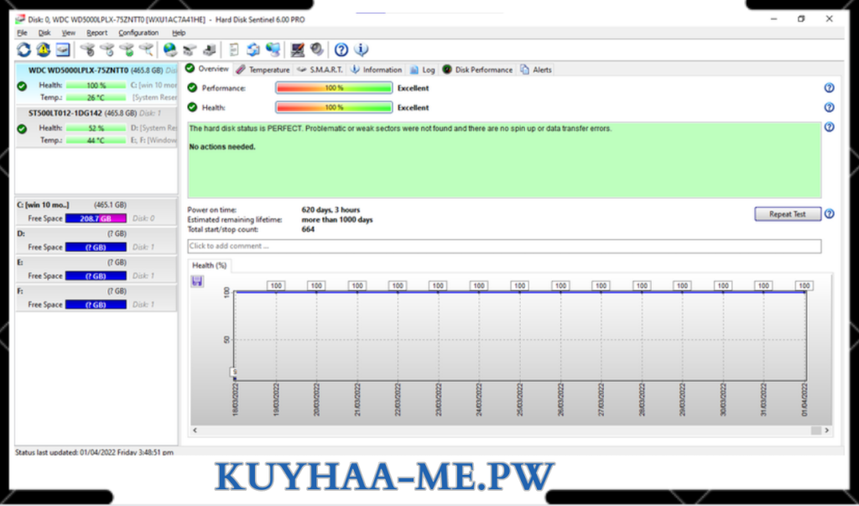This screenshot has height=506, width=859.
Task: Click the RAID disk toolbar icon
Action: tap(190, 50)
